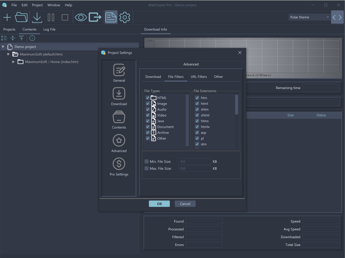
Task: Open a project with the folder icon
Action: click(x=21, y=17)
